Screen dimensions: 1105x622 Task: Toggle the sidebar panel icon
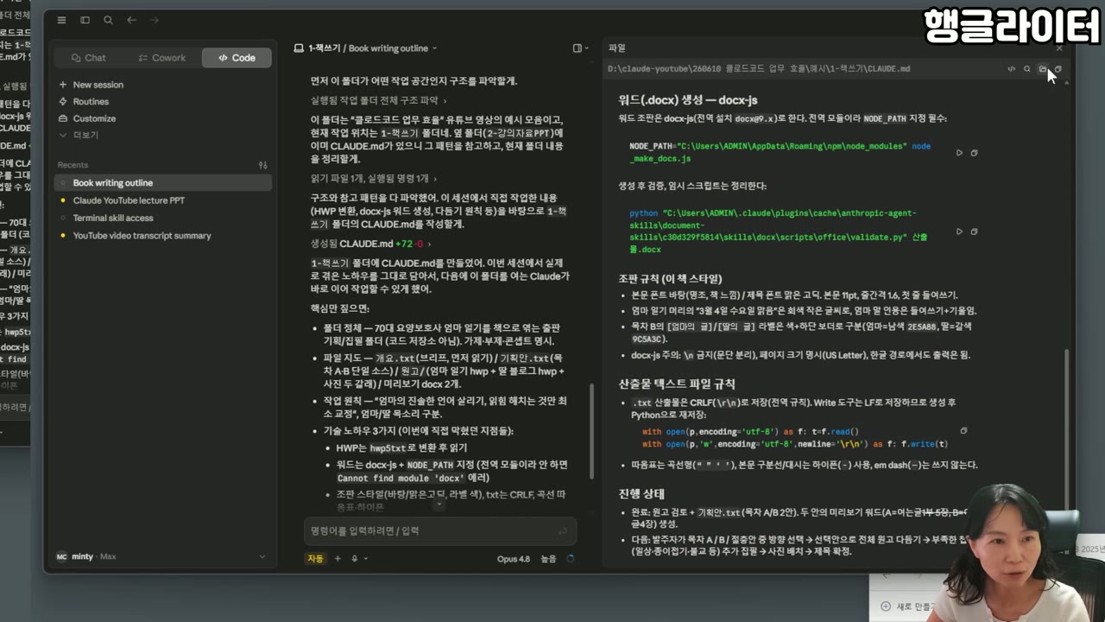click(85, 20)
